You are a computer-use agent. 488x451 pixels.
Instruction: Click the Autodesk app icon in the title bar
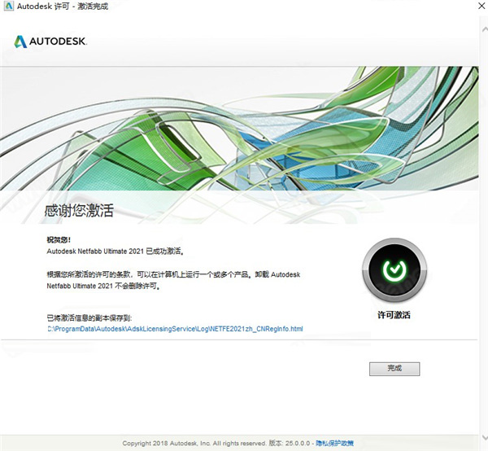(x=8, y=6)
